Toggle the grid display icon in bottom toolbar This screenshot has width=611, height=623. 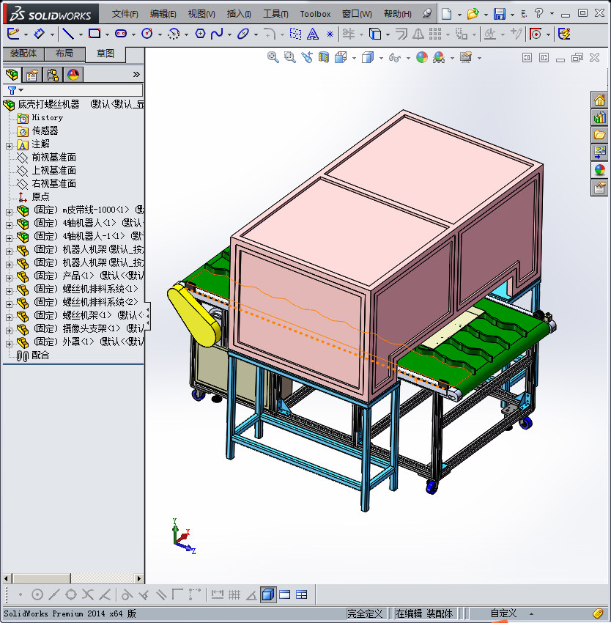pyautogui.click(x=234, y=595)
